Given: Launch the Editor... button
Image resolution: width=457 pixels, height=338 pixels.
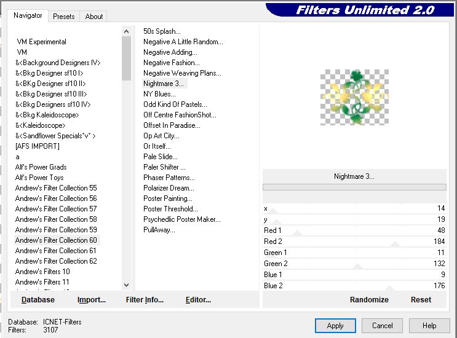Looking at the screenshot, I should pos(198,300).
